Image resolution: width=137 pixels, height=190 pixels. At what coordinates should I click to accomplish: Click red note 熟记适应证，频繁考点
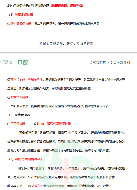coord(67,6)
